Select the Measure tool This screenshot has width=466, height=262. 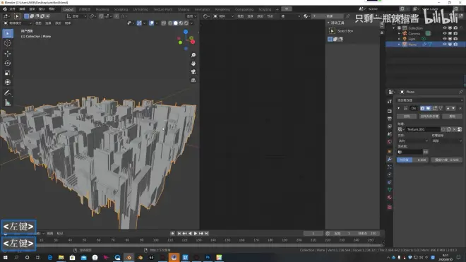pyautogui.click(x=8, y=102)
